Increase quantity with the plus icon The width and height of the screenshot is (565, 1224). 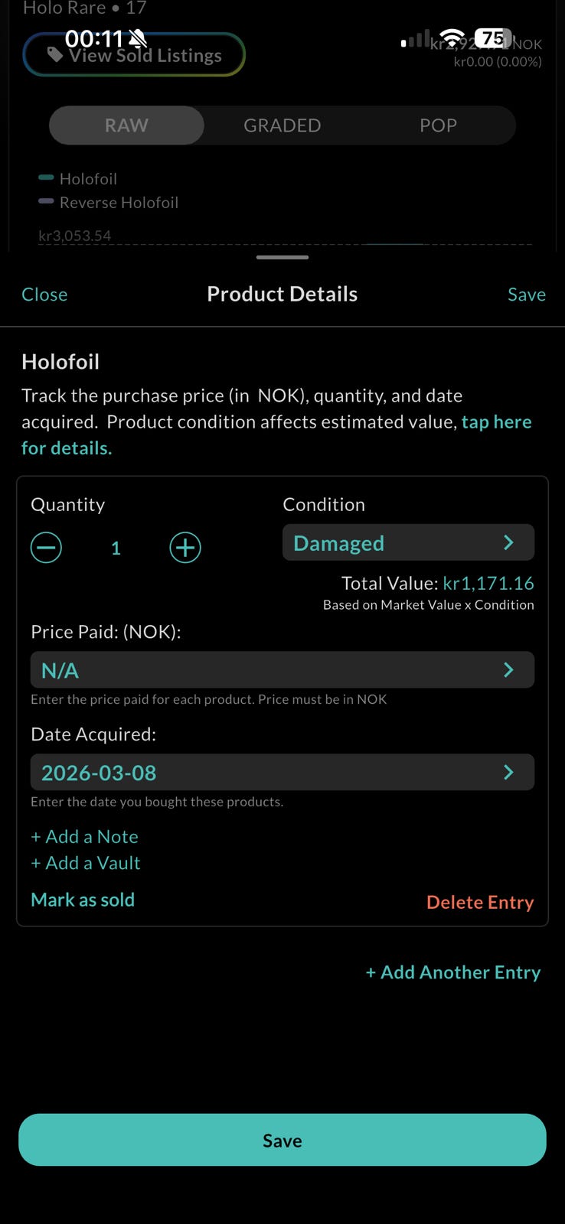coord(185,548)
